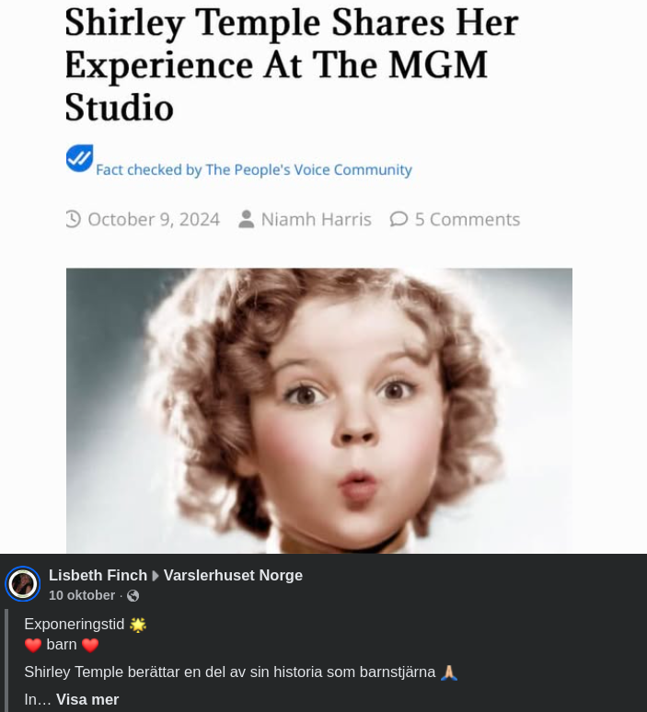Click the speech bubble comments icon
The height and width of the screenshot is (712, 647).
click(x=399, y=219)
